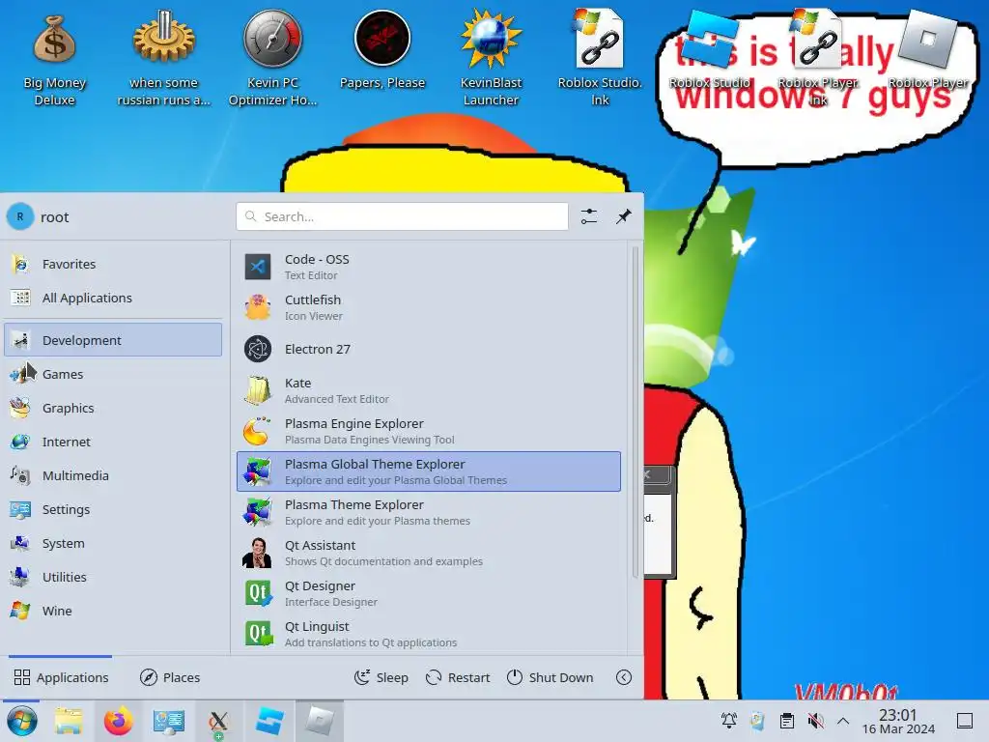Click the root user avatar
Image resolution: width=989 pixels, height=742 pixels.
[x=20, y=217]
